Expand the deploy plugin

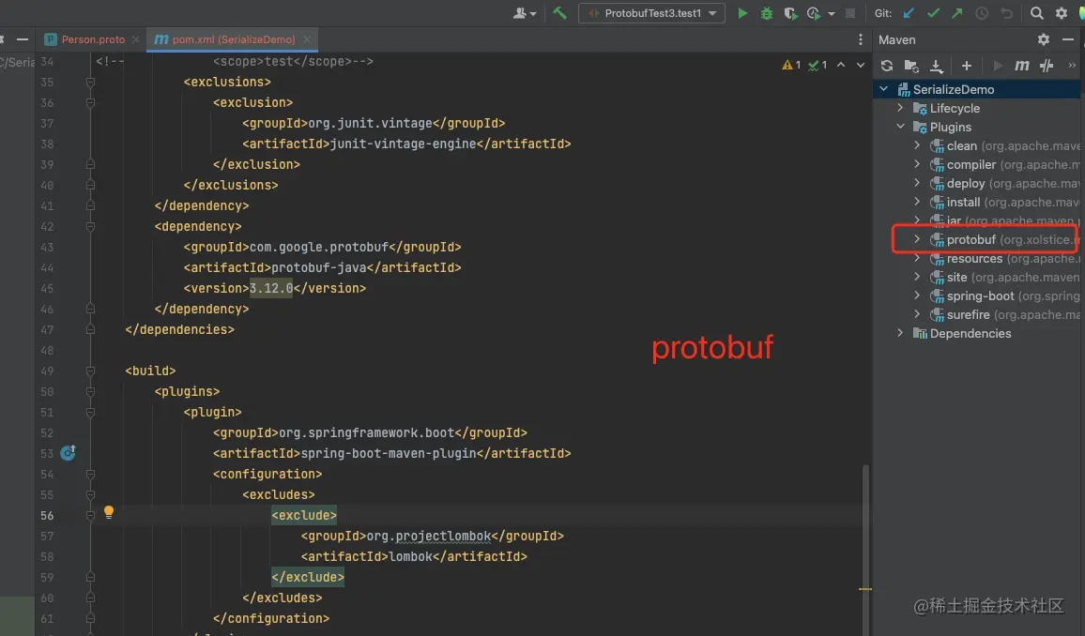[917, 183]
